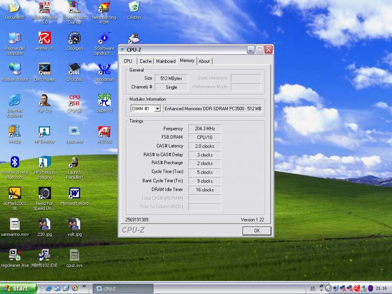Image resolution: width=392 pixels, height=294 pixels.
Task: Select the volt.jpg image file
Action: pyautogui.click(x=74, y=227)
